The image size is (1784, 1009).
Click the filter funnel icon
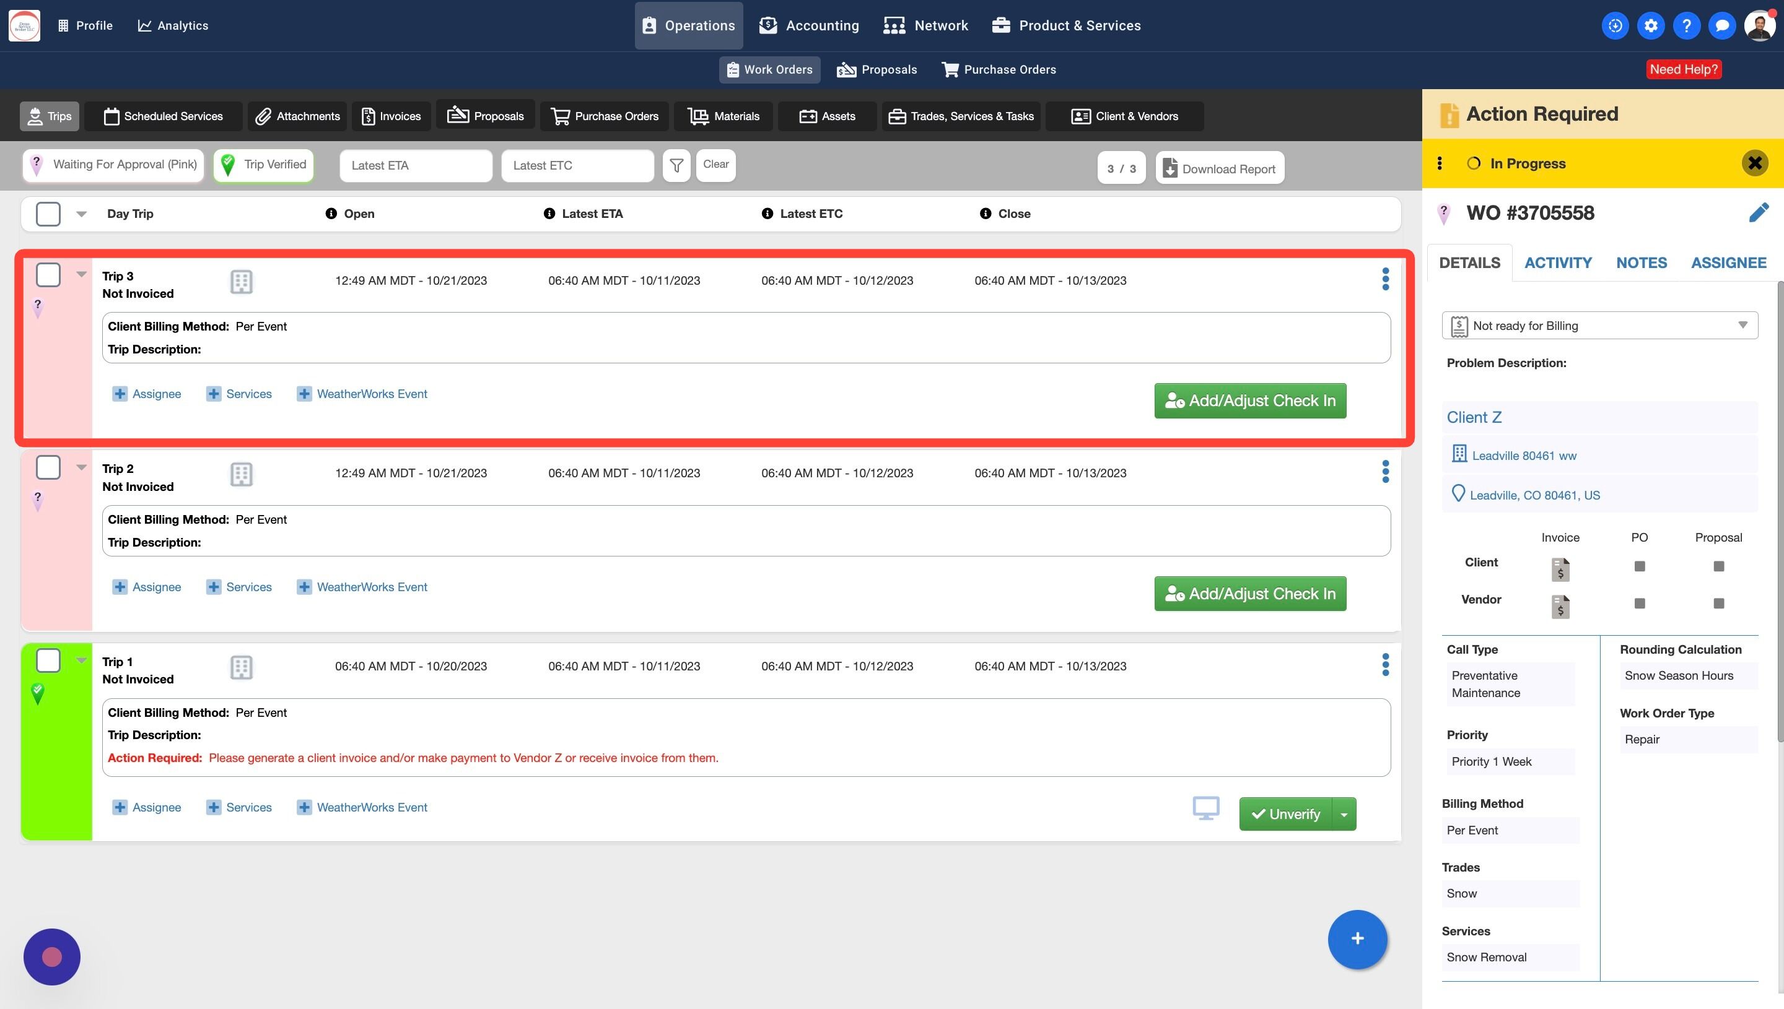click(676, 166)
